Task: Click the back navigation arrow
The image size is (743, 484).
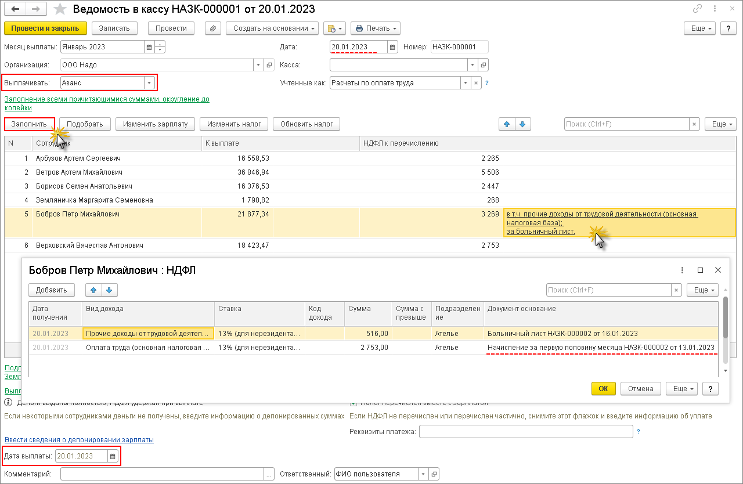Action: [x=15, y=9]
